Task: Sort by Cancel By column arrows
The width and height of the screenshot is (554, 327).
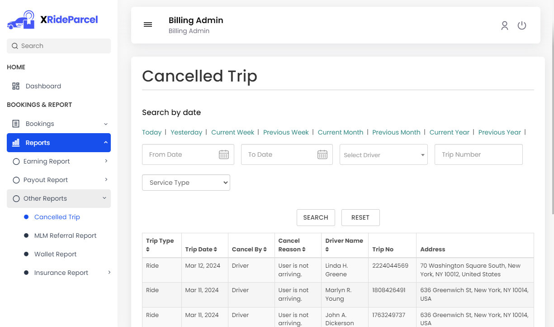Action: (265, 250)
